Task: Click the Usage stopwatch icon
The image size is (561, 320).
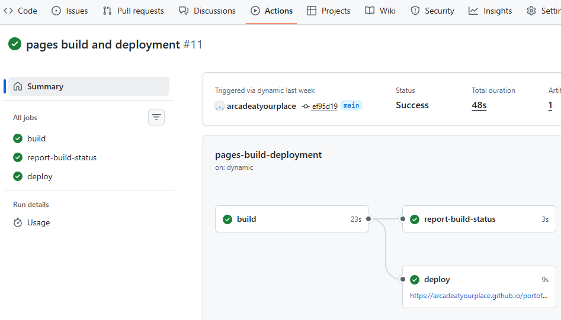Action: tap(18, 222)
